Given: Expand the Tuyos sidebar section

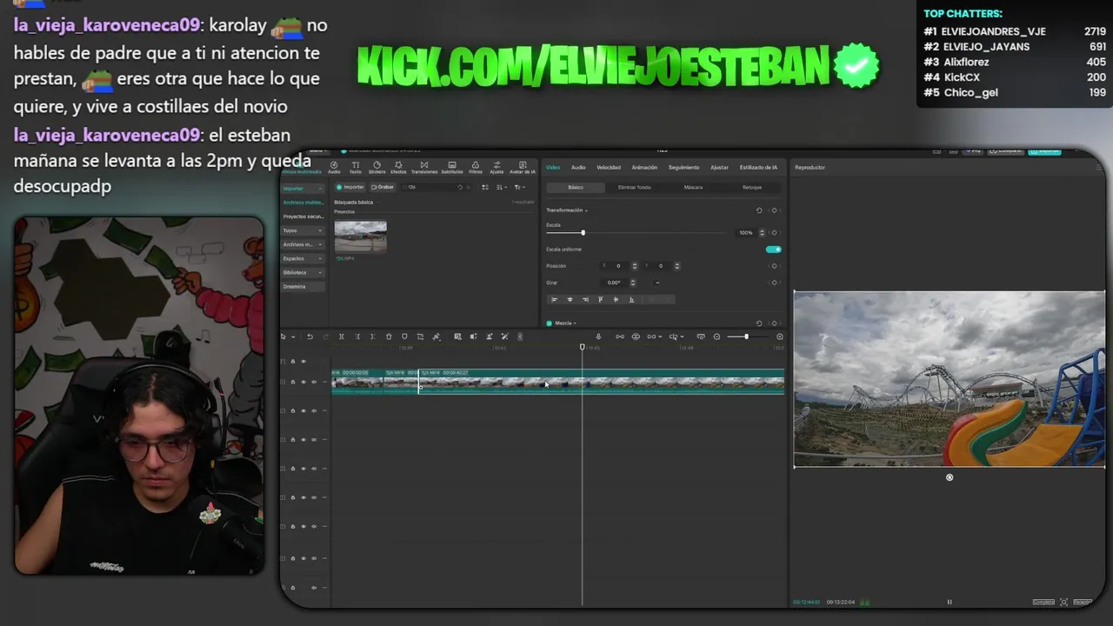Looking at the screenshot, I should 303,230.
